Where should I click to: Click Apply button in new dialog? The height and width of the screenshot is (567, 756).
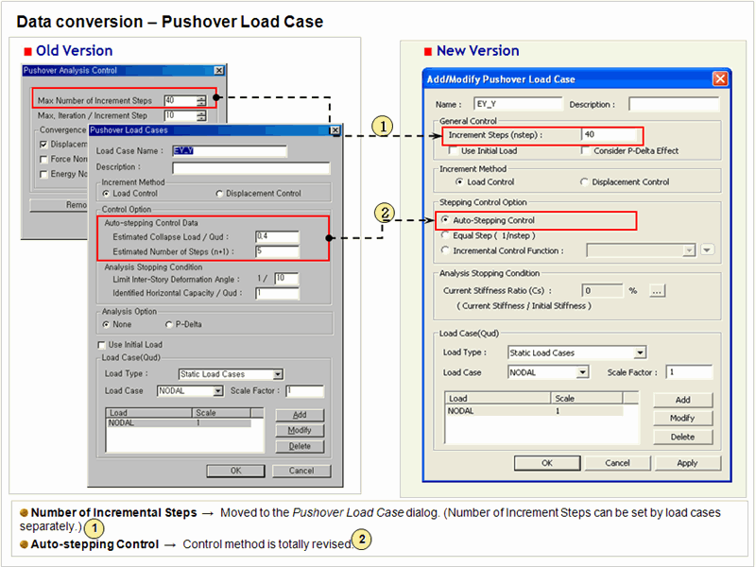[x=687, y=463]
